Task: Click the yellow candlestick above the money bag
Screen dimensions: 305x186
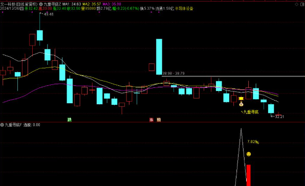Action: 241,99
